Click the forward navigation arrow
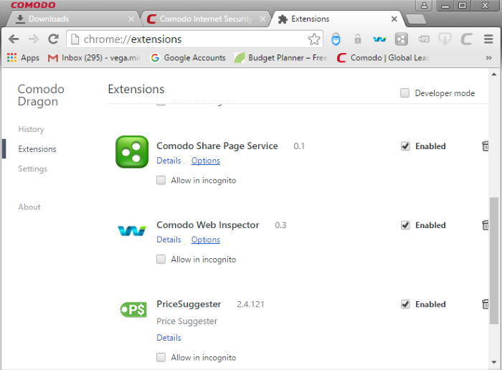The image size is (502, 370). coord(34,39)
